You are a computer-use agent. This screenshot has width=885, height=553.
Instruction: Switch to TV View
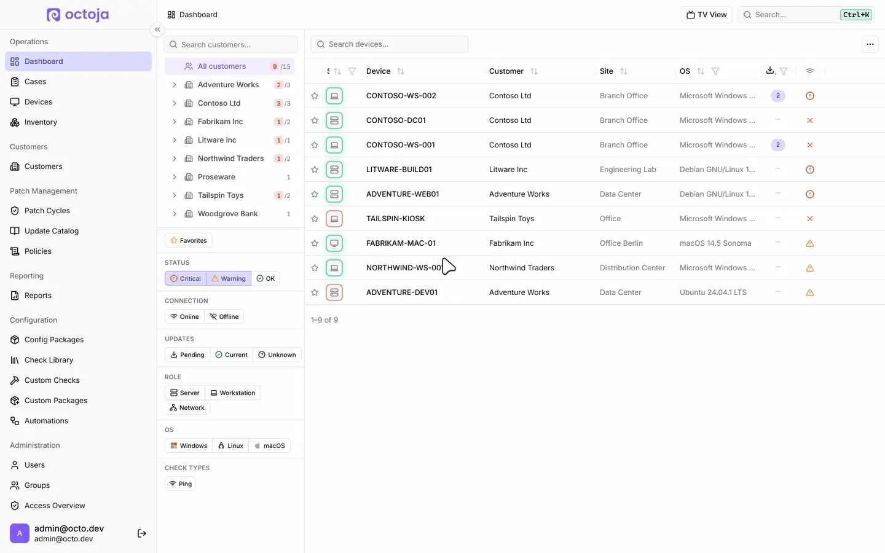[707, 15]
